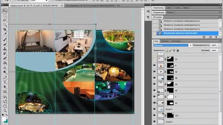This screenshot has width=223, height=125.
Task: Select the Elliptical Marquee tool
Action: pyautogui.click(x=5, y=16)
